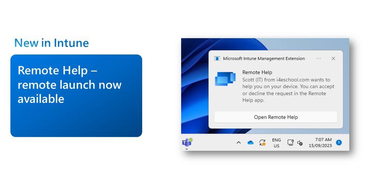Open the notification center badge showing 1

click(x=339, y=143)
